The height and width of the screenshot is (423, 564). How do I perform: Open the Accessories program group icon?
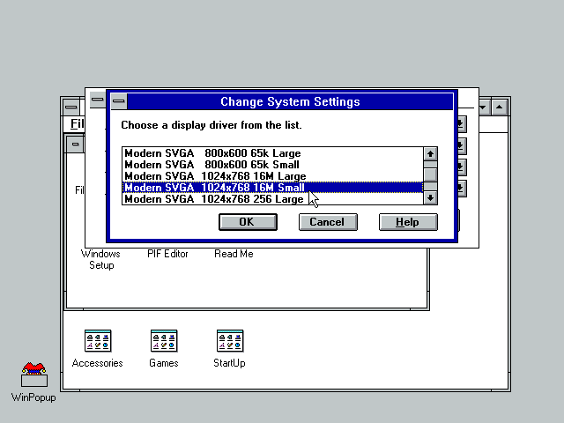97,341
